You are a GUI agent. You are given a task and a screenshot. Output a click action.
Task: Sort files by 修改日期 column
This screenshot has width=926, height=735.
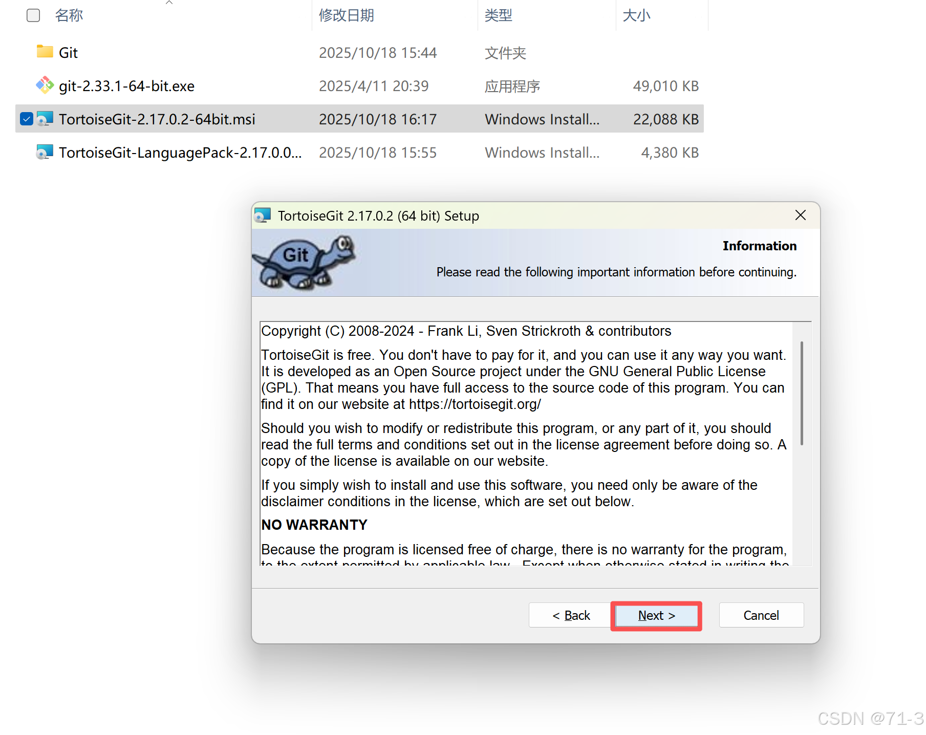click(347, 15)
